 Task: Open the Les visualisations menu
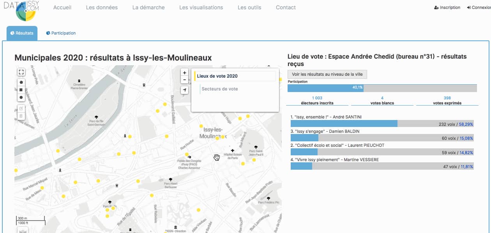point(201,7)
